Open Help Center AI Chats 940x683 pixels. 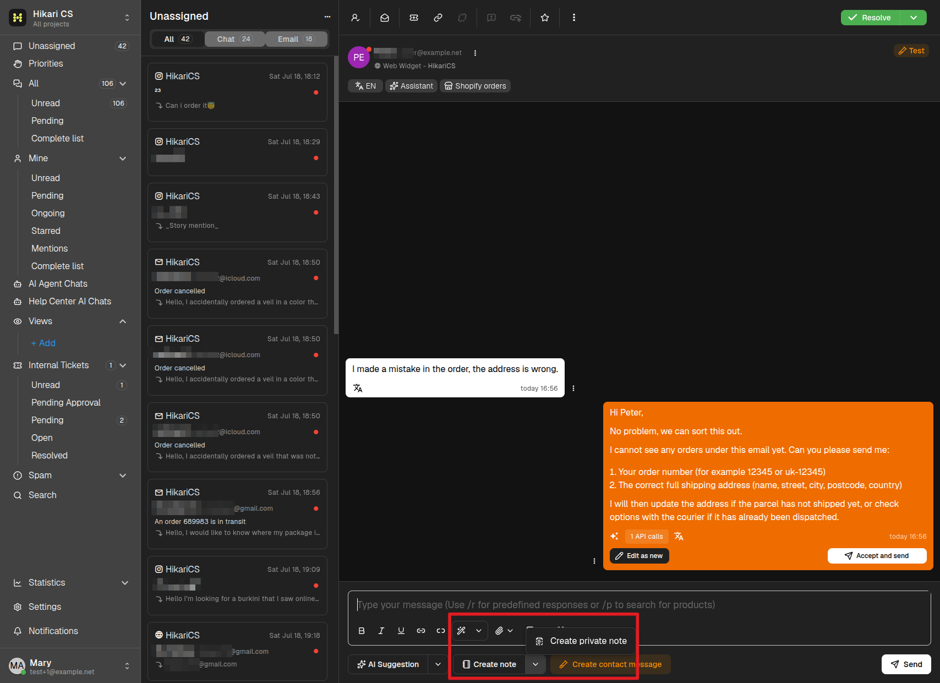click(70, 302)
